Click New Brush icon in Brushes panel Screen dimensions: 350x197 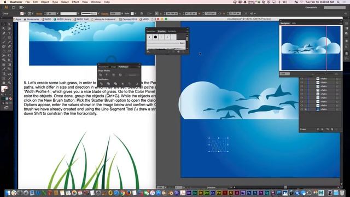click(x=178, y=51)
